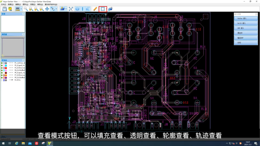The height and width of the screenshot is (146, 260).
Task: Click purple color swatch of P8_SolderMask
Action: pyautogui.click(x=6, y=78)
